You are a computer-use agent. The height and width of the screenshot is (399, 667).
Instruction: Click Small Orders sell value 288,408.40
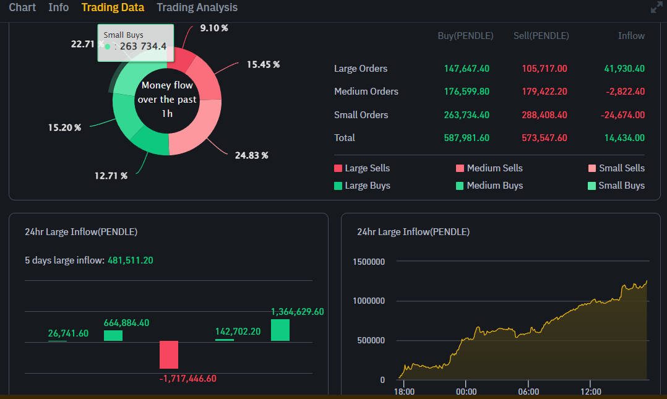(x=544, y=115)
